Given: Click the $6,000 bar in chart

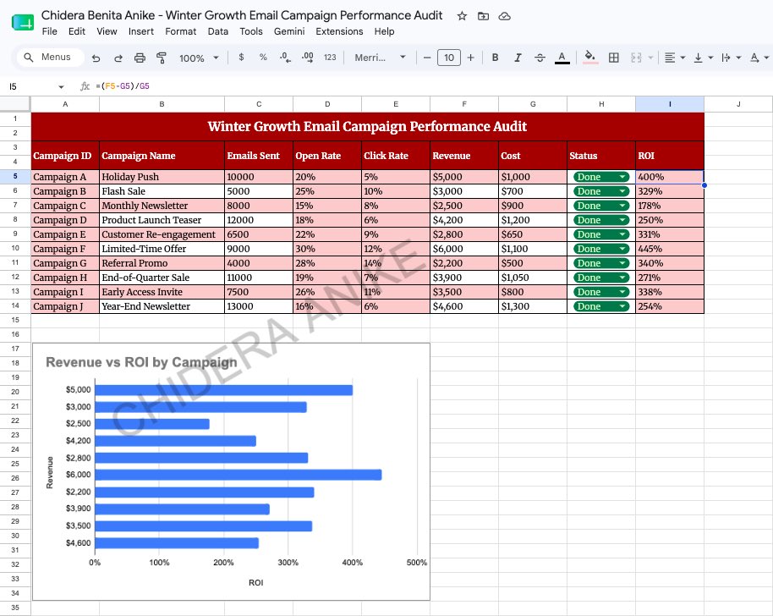Looking at the screenshot, I should point(238,475).
